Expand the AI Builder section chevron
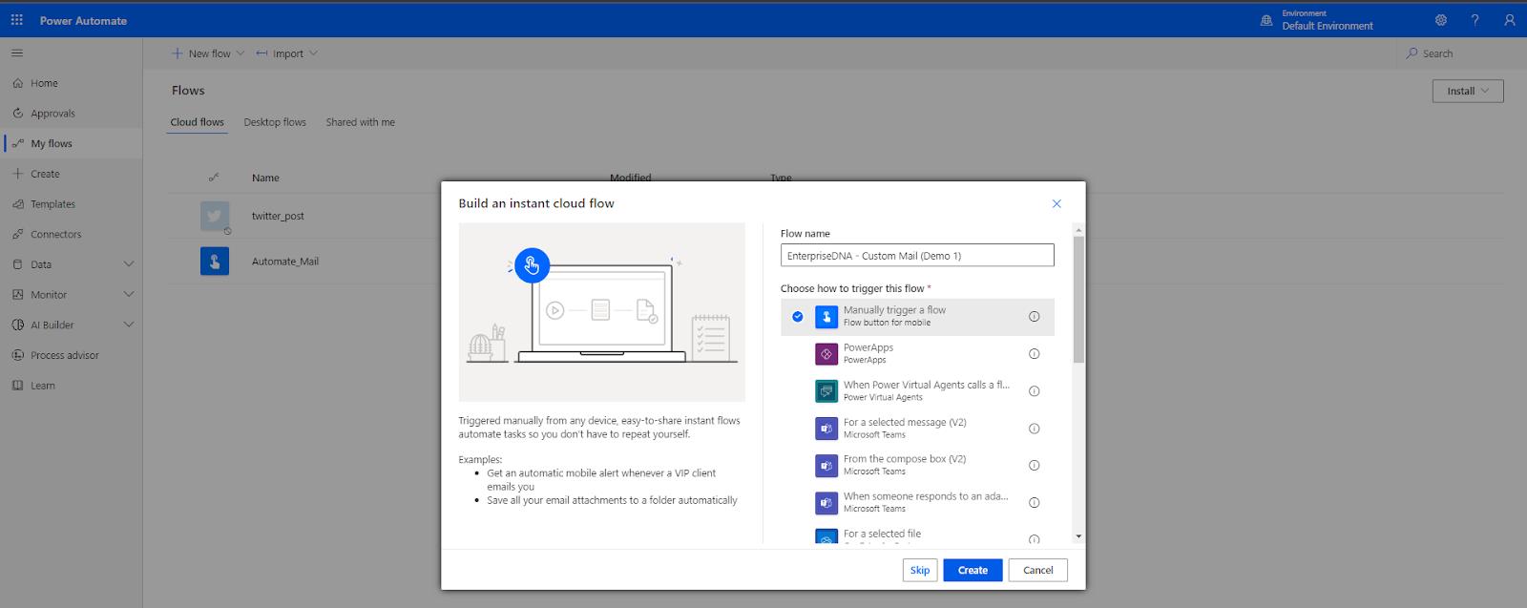This screenshot has width=1527, height=608. [x=129, y=325]
